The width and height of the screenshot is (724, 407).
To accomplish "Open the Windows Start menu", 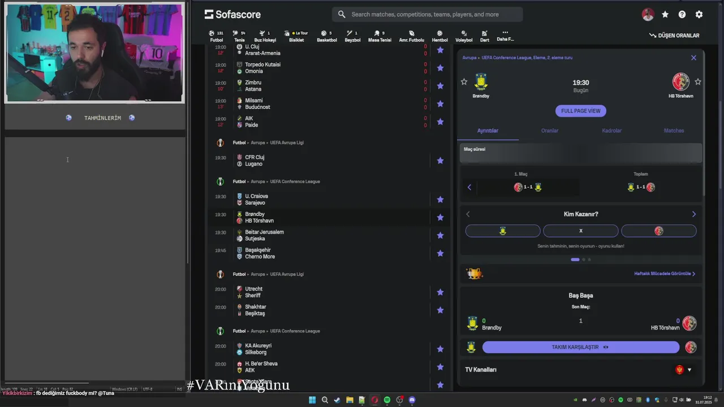I will point(312,400).
